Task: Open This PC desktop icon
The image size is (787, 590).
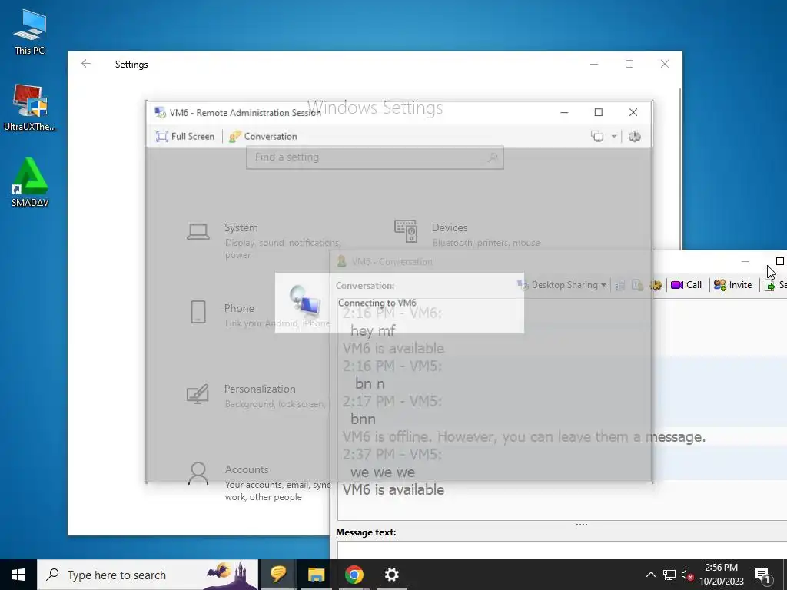Action: click(30, 32)
